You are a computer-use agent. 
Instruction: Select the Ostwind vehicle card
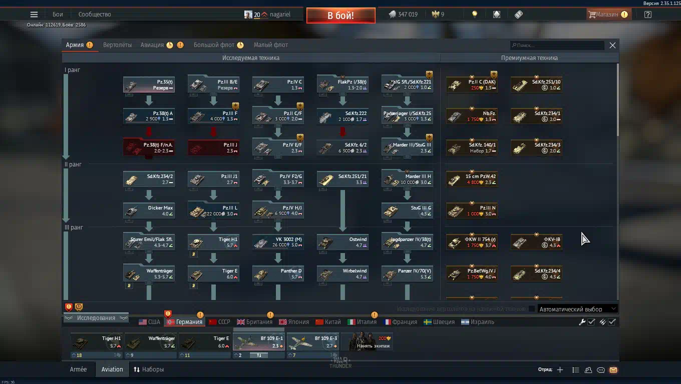coord(343,242)
